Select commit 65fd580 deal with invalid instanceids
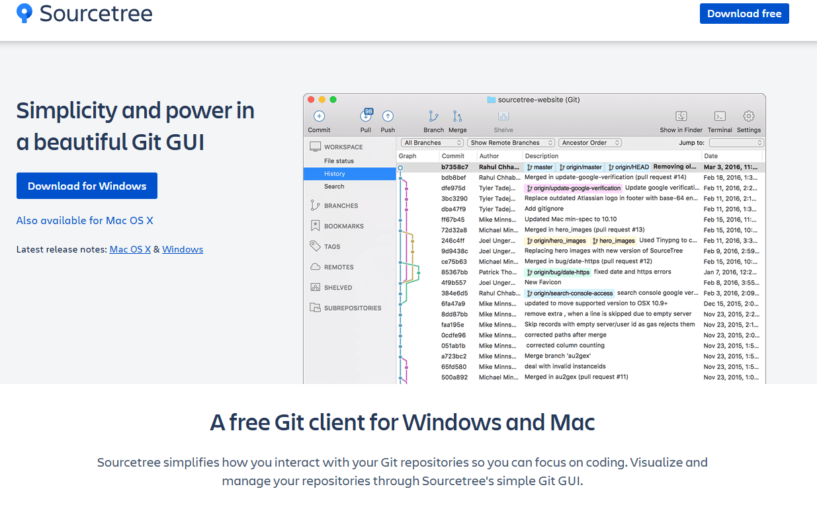The image size is (817, 505). click(581, 367)
